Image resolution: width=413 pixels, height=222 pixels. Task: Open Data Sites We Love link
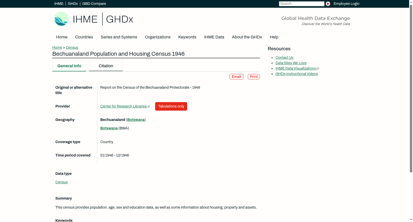291,63
